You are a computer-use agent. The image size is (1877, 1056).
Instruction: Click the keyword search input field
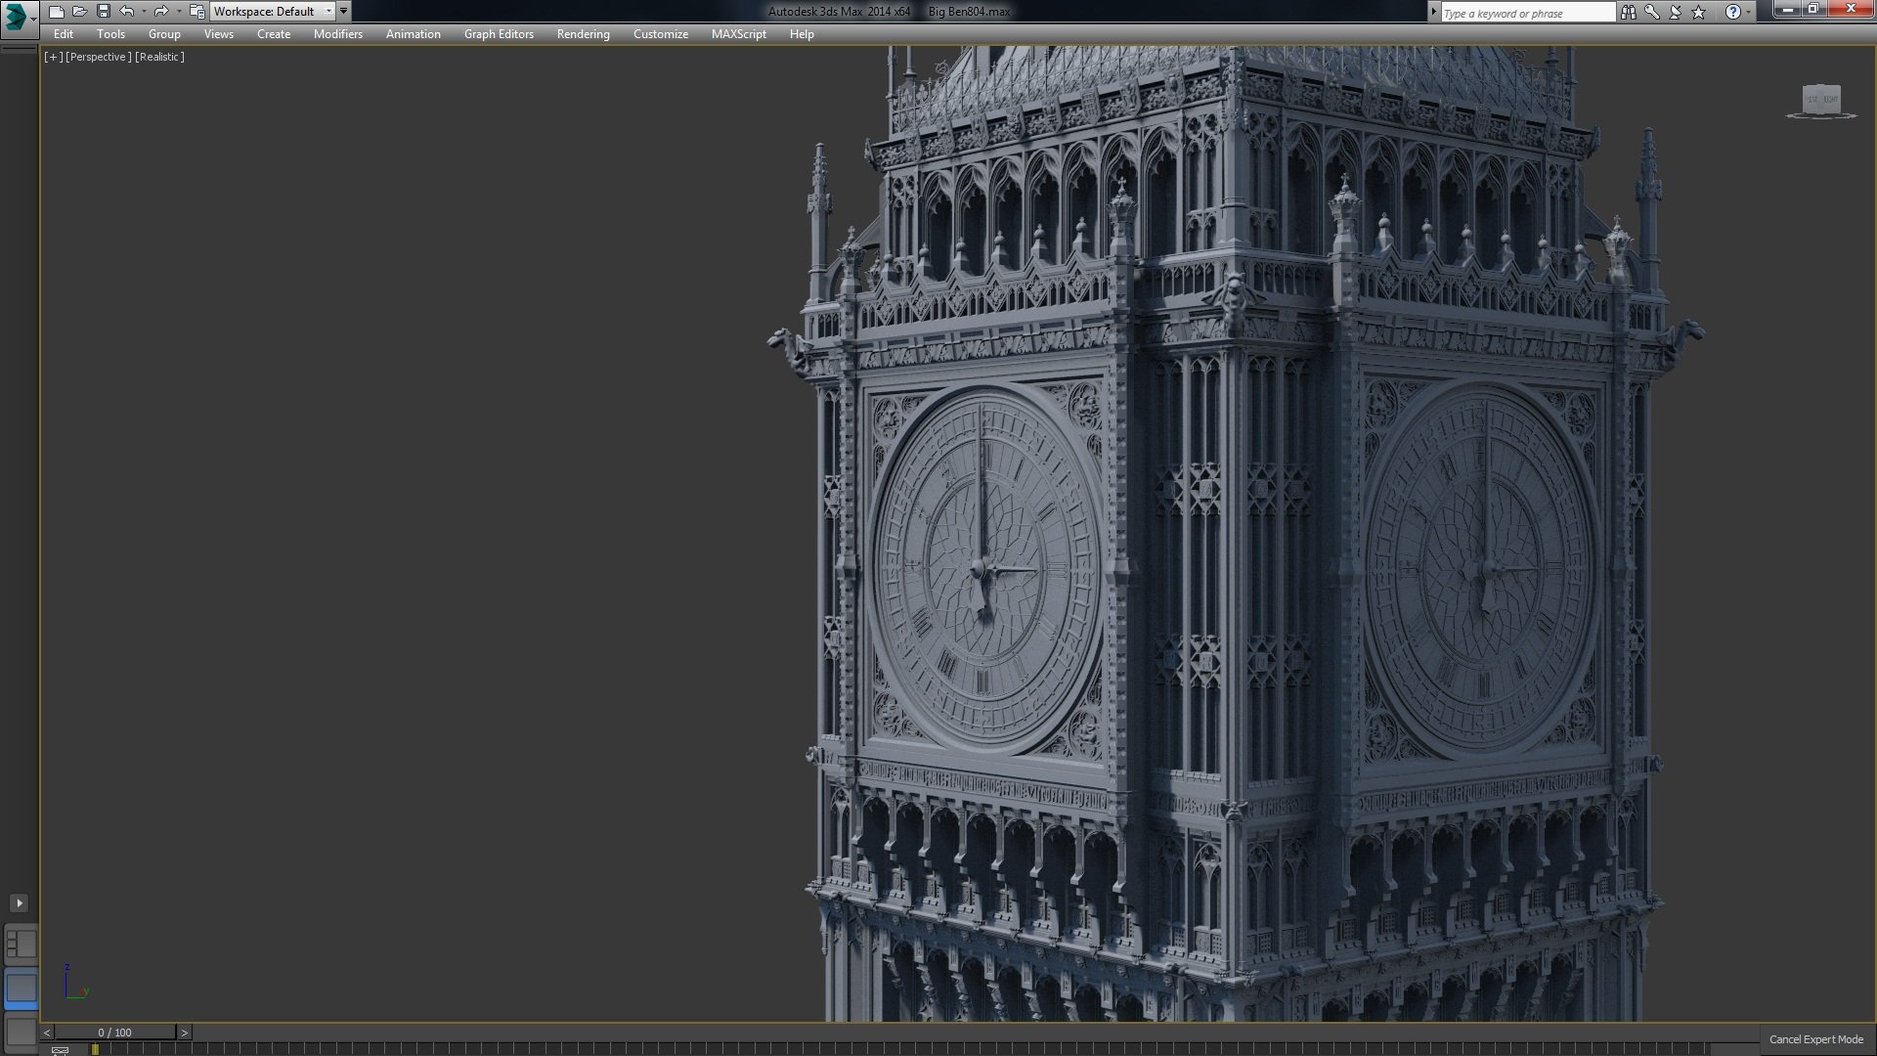[1525, 12]
